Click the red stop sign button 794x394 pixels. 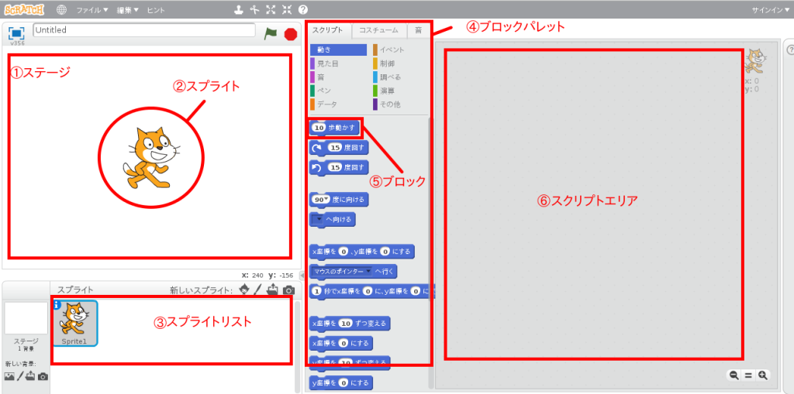tap(290, 34)
